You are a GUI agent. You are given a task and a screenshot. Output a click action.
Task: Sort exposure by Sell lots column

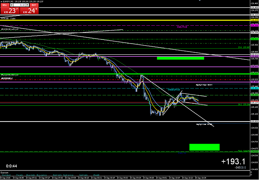pyautogui.click(x=58, y=175)
